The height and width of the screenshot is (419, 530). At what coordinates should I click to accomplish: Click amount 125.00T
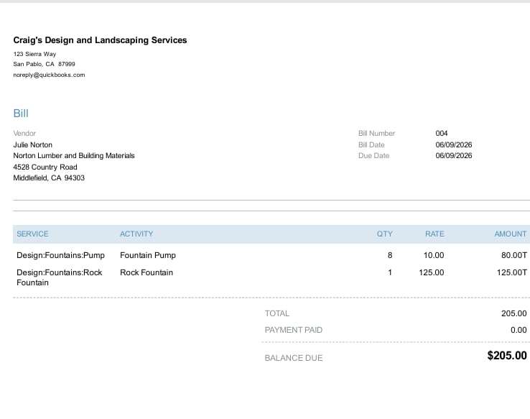click(512, 272)
